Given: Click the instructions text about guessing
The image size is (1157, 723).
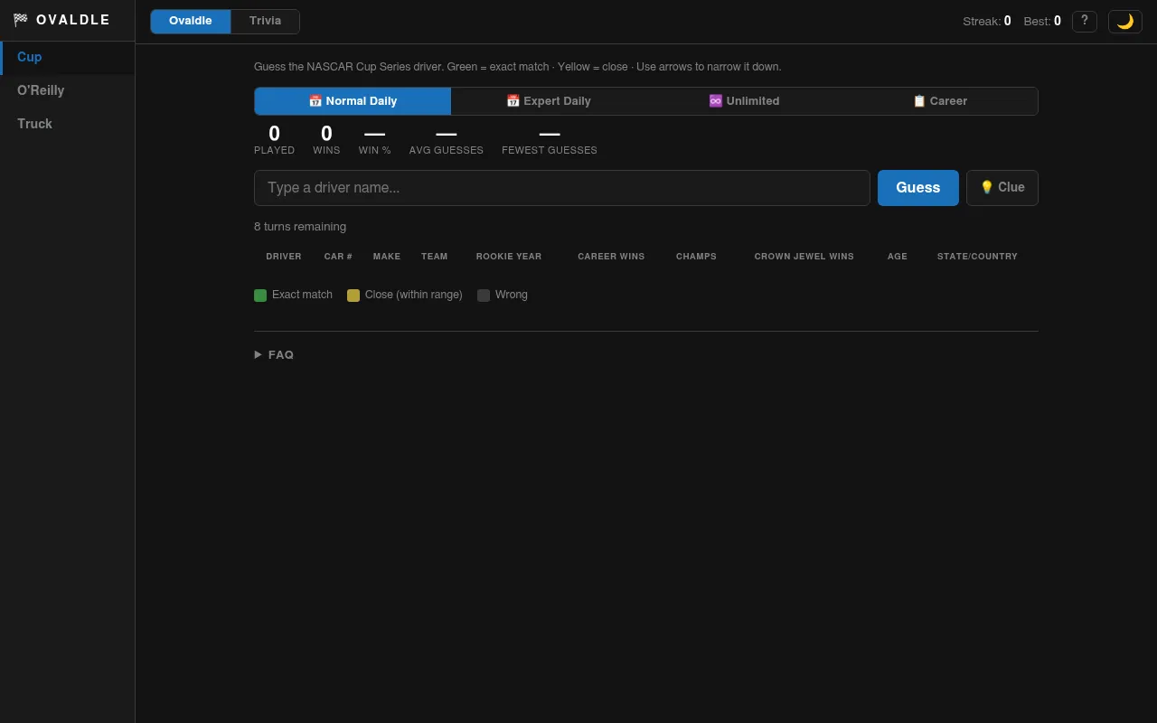Looking at the screenshot, I should coord(518,67).
